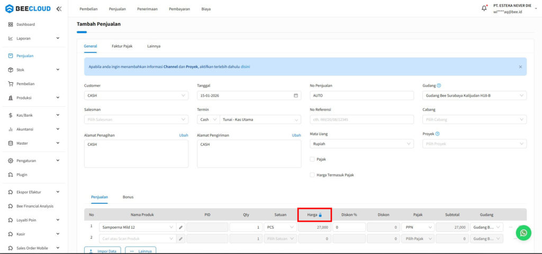Click the help icon next to Gudang label
The height and width of the screenshot is (254, 542).
(439, 86)
